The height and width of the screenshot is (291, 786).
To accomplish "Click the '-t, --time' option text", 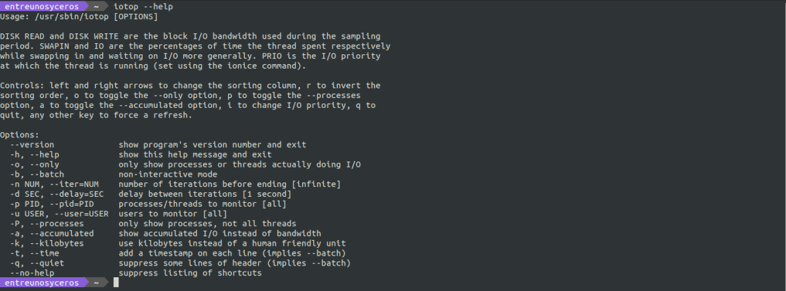I will point(35,253).
